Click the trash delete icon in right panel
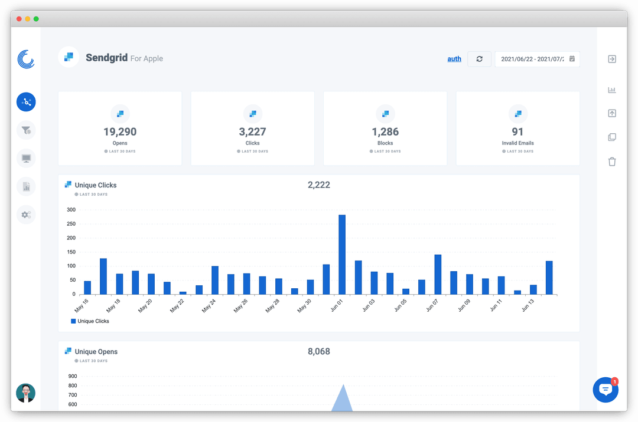The image size is (638, 422). click(x=612, y=161)
